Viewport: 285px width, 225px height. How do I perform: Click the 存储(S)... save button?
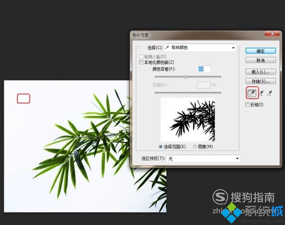(260, 81)
